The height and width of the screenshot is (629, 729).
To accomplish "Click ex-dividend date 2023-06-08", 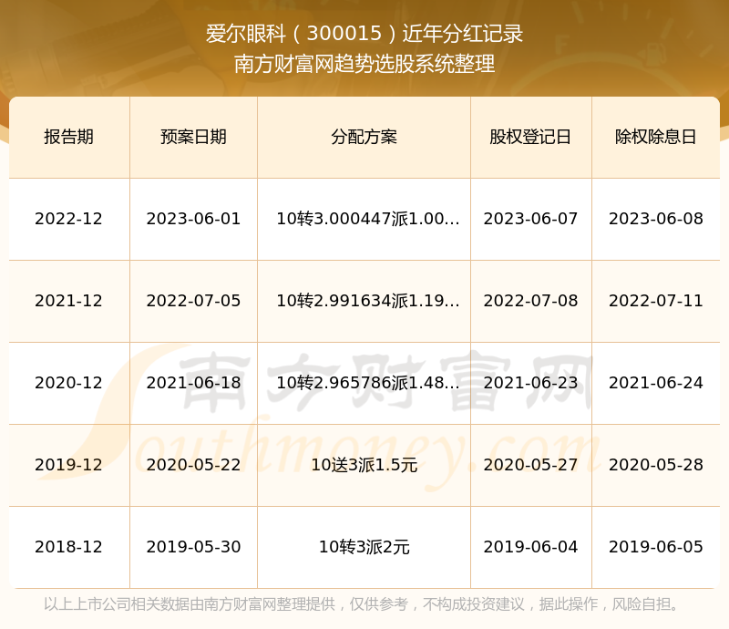I will point(656,219).
